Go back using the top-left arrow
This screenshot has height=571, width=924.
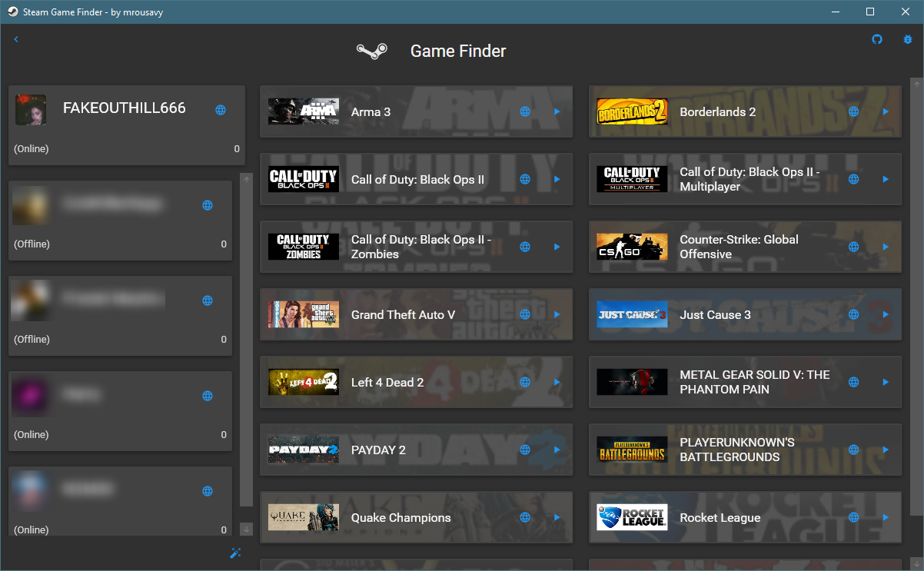tap(16, 39)
